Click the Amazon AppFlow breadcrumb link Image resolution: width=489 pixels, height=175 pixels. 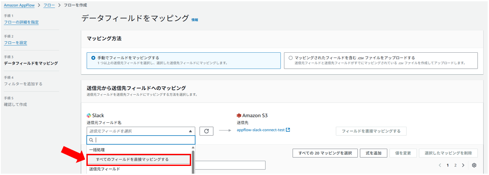coord(20,5)
